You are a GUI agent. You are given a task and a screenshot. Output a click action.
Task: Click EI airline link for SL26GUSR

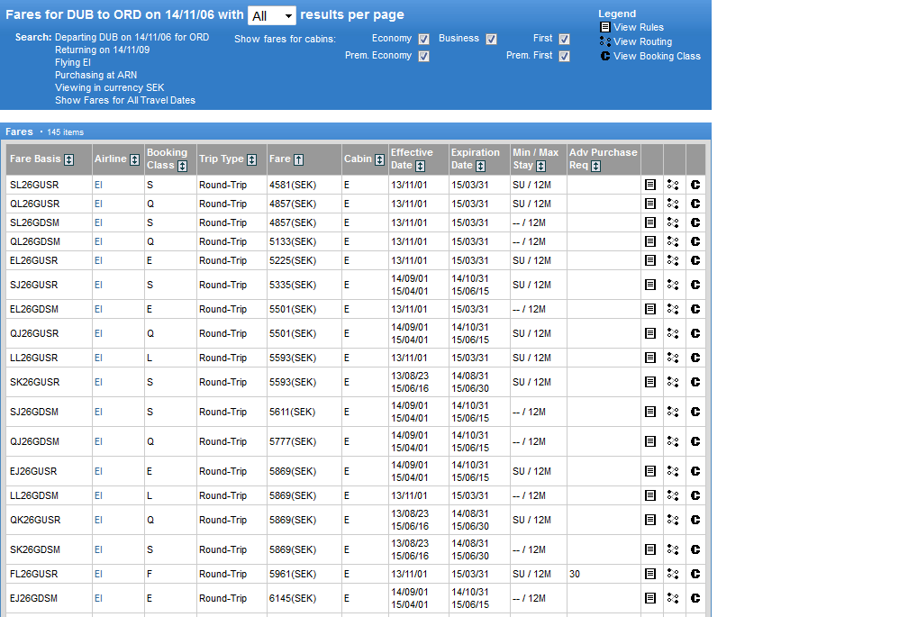[x=98, y=185]
